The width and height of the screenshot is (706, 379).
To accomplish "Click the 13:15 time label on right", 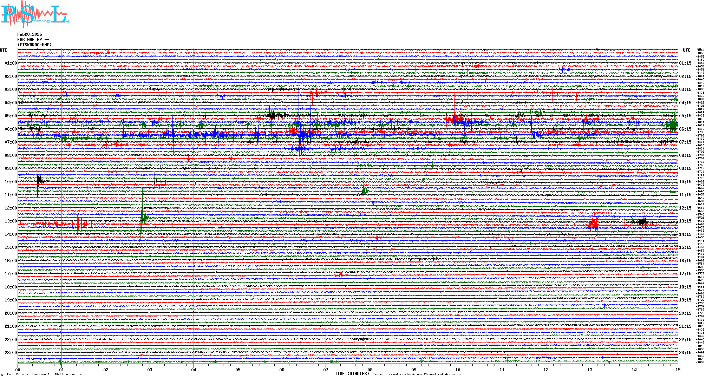I will click(685, 221).
